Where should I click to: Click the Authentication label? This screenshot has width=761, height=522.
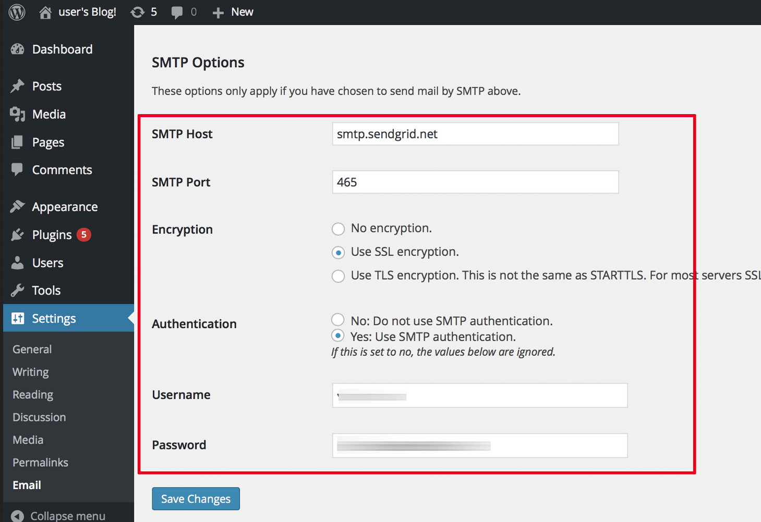tap(194, 324)
